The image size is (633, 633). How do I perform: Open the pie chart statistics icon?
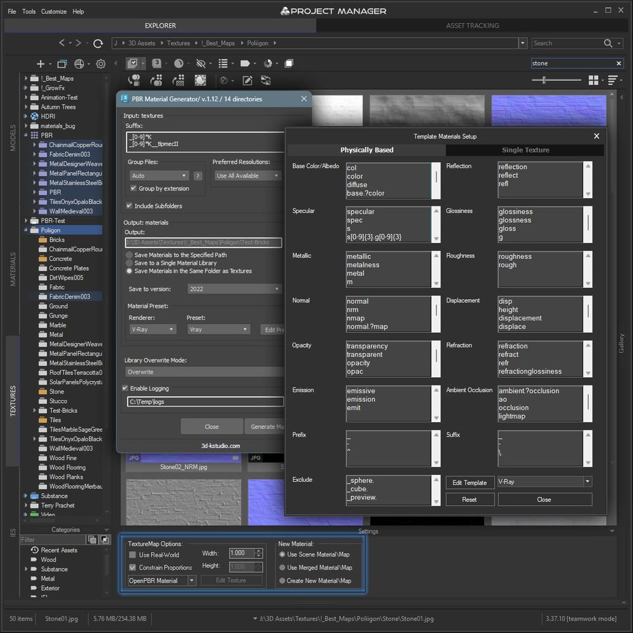(266, 63)
